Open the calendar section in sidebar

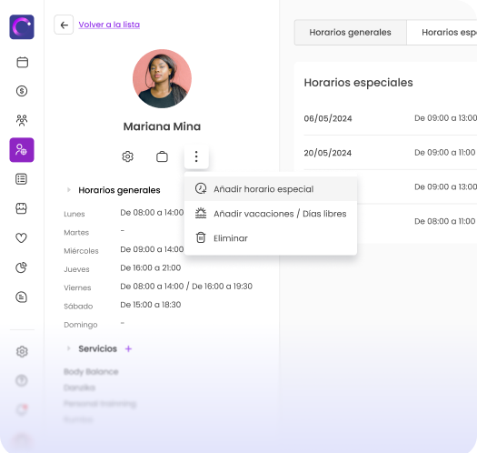(22, 62)
